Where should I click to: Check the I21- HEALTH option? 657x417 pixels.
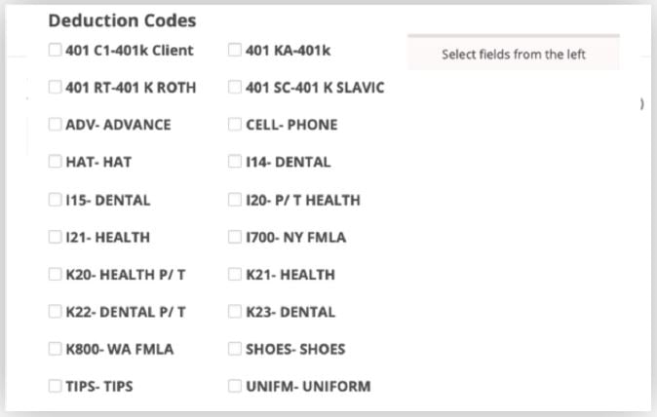(56, 237)
